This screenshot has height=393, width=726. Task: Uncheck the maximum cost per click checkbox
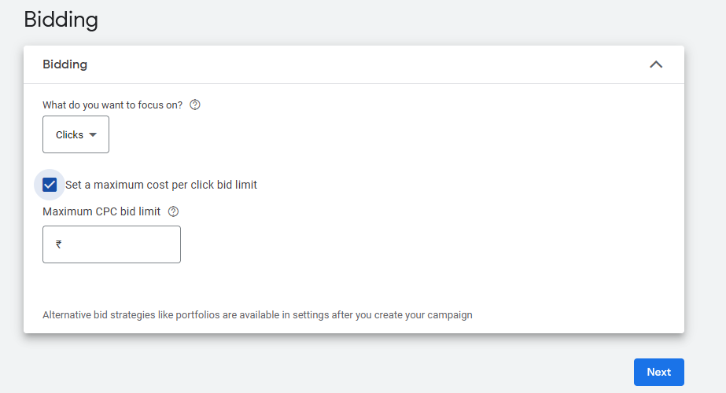point(50,185)
